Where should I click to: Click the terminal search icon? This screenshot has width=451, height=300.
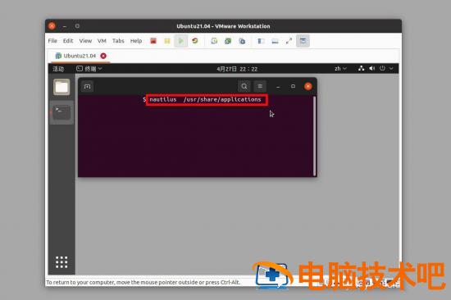pyautogui.click(x=244, y=86)
